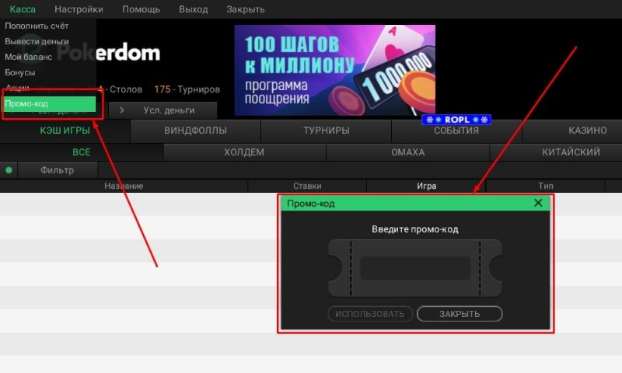The image size is (622, 373).
Task: Select the ОМАХА game filter tab
Action: click(x=407, y=152)
